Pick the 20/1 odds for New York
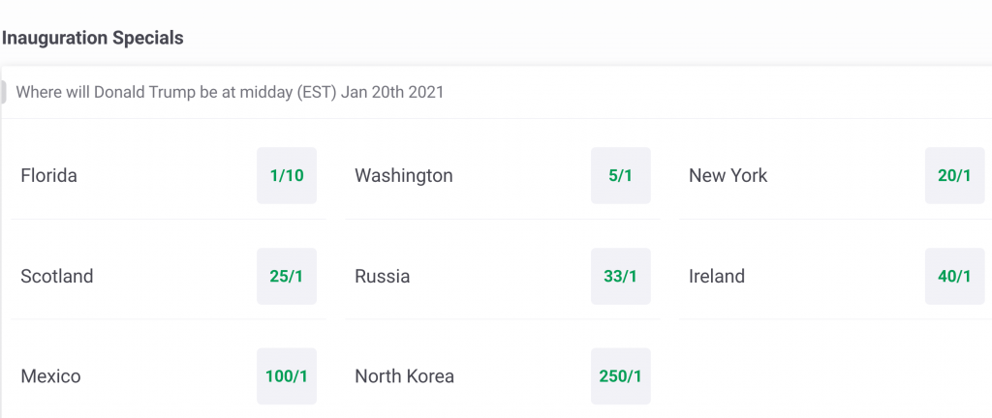This screenshot has height=418, width=992. 954,175
